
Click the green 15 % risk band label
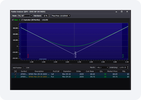123,56
